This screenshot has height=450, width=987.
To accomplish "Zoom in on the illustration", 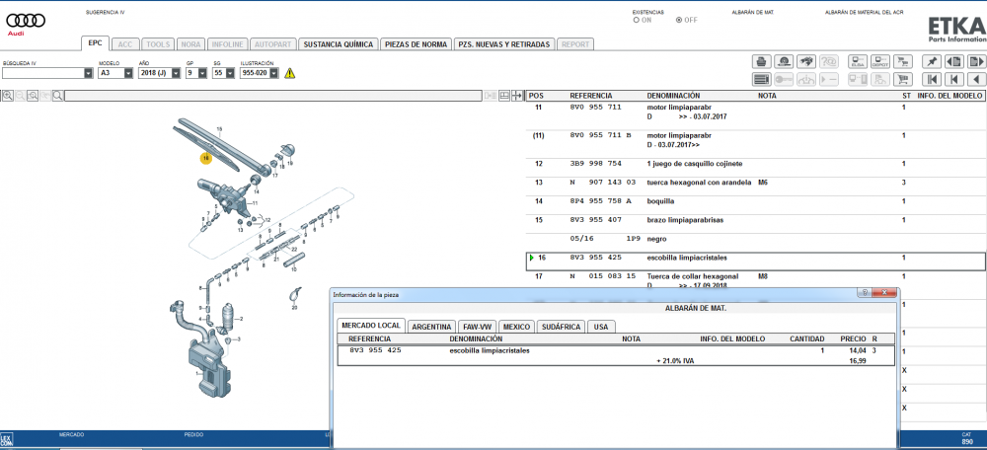I will (8, 96).
